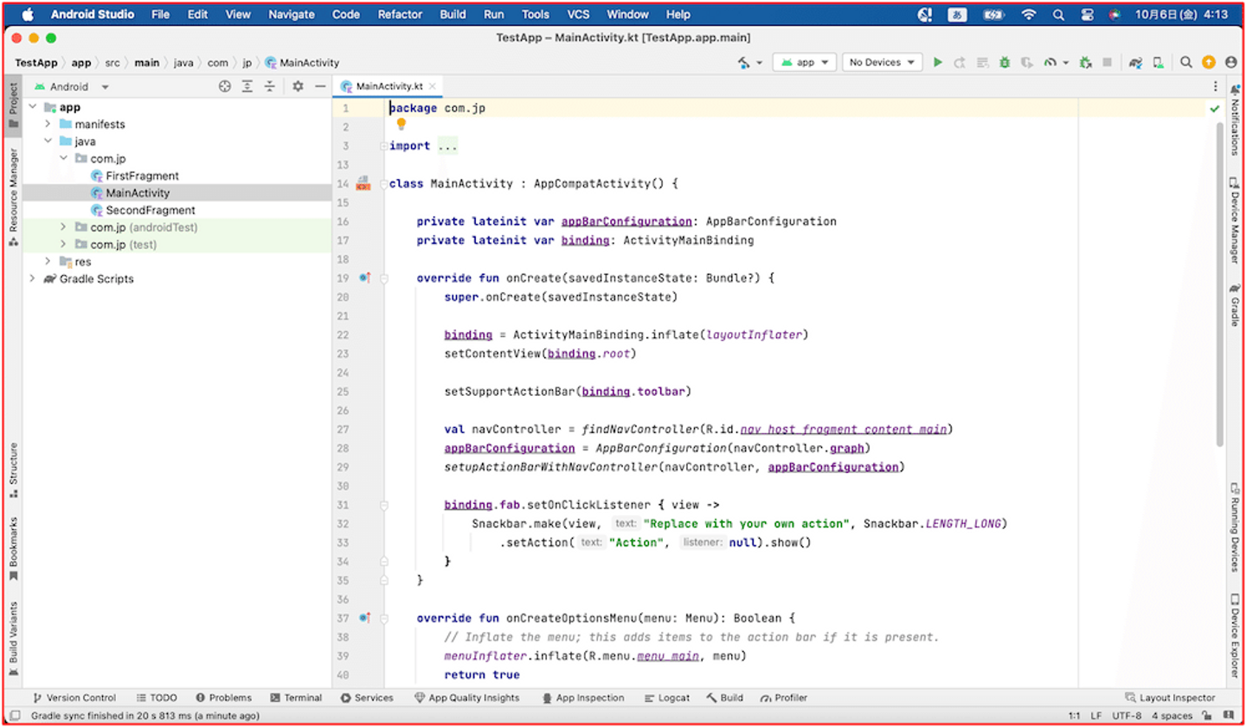Screen dimensions: 1246x727
Task: Open Device Manager from the top toolbar
Action: point(1158,62)
